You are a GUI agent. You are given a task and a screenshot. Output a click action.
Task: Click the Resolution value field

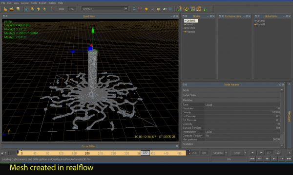pyautogui.click(x=242, y=108)
